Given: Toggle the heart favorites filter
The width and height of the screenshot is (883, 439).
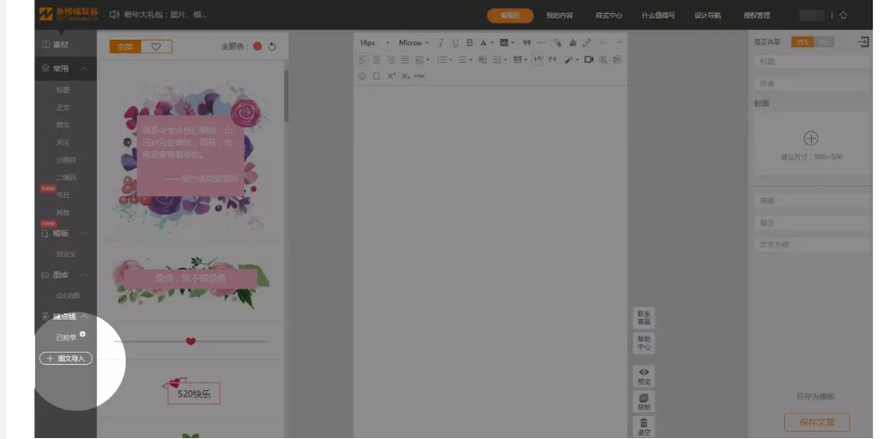Looking at the screenshot, I should tap(156, 46).
